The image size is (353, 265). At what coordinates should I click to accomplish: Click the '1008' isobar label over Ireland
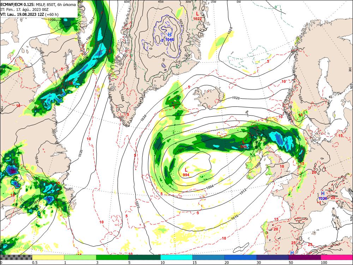258,165
